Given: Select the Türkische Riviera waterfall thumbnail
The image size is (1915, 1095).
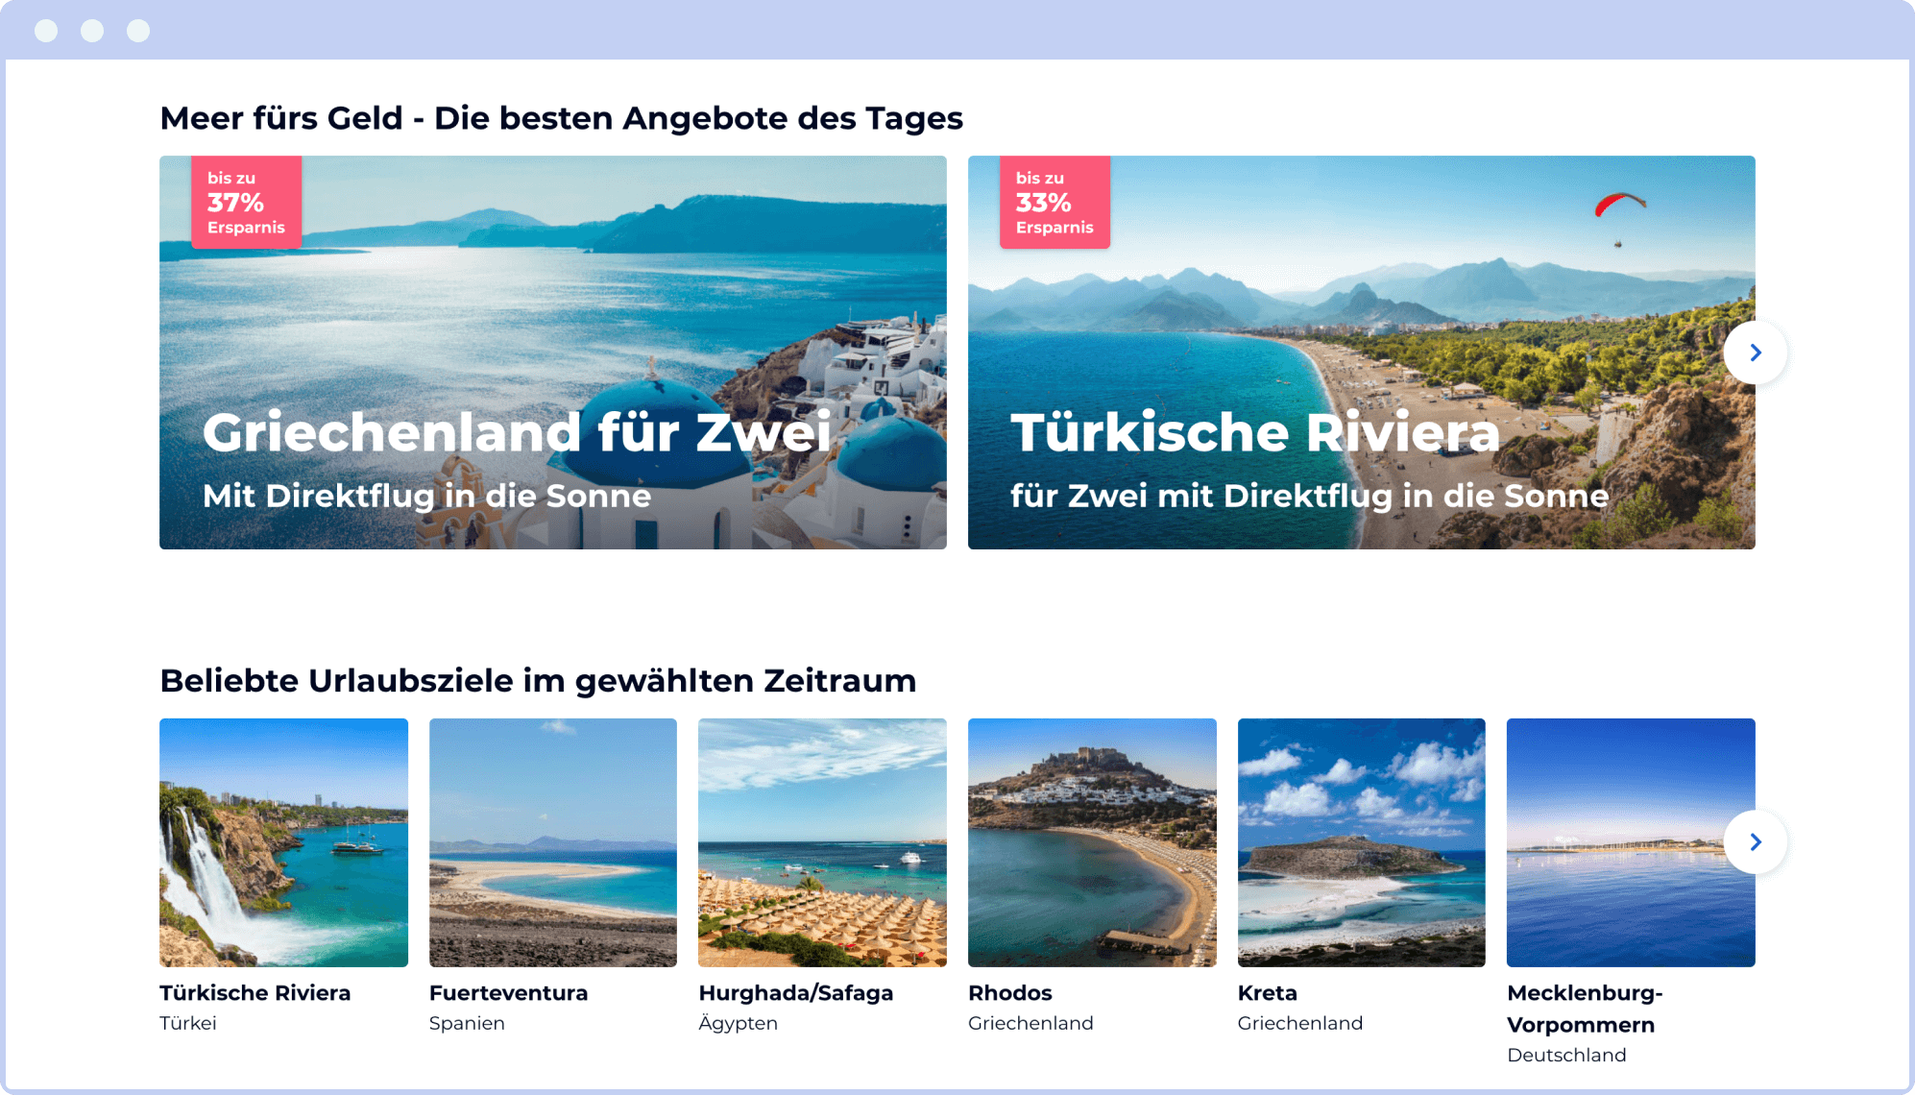Looking at the screenshot, I should click(x=283, y=842).
